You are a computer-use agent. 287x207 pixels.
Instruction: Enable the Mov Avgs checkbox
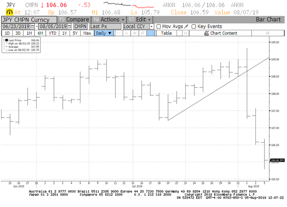click(x=159, y=26)
